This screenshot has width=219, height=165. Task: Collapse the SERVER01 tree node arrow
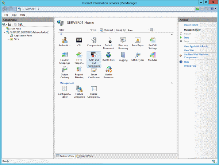click(4, 32)
